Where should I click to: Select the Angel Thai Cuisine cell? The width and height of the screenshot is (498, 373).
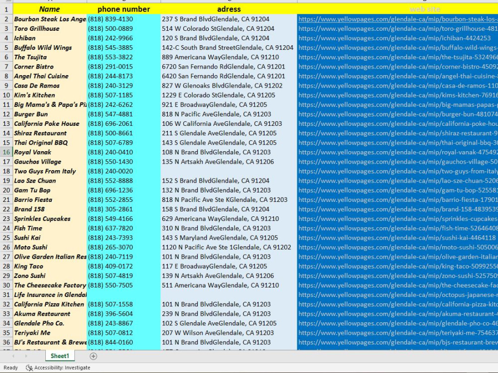tap(49, 76)
